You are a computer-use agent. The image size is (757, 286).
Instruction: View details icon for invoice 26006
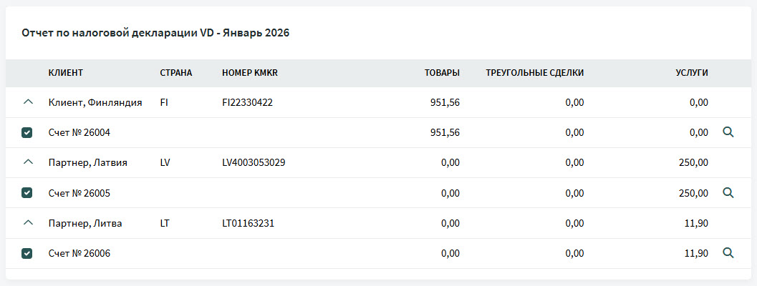point(728,252)
